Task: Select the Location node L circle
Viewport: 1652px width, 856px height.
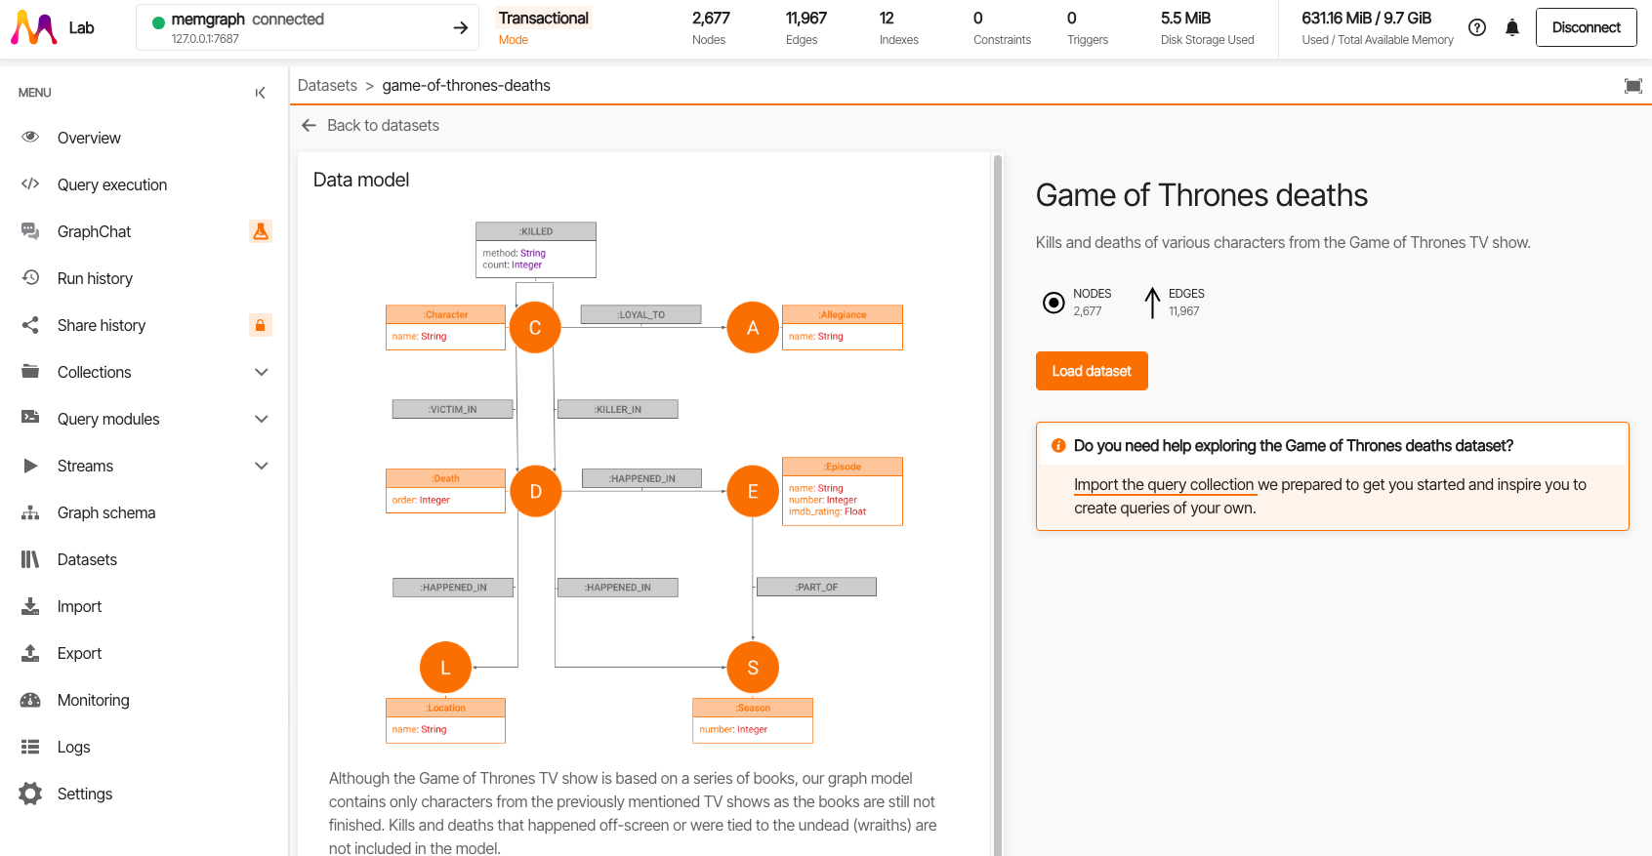Action: [x=445, y=668]
